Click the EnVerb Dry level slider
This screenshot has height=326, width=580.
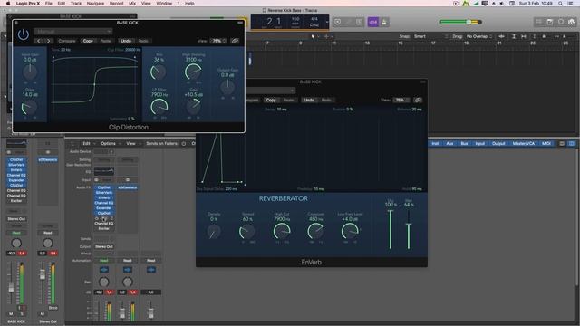coord(391,229)
